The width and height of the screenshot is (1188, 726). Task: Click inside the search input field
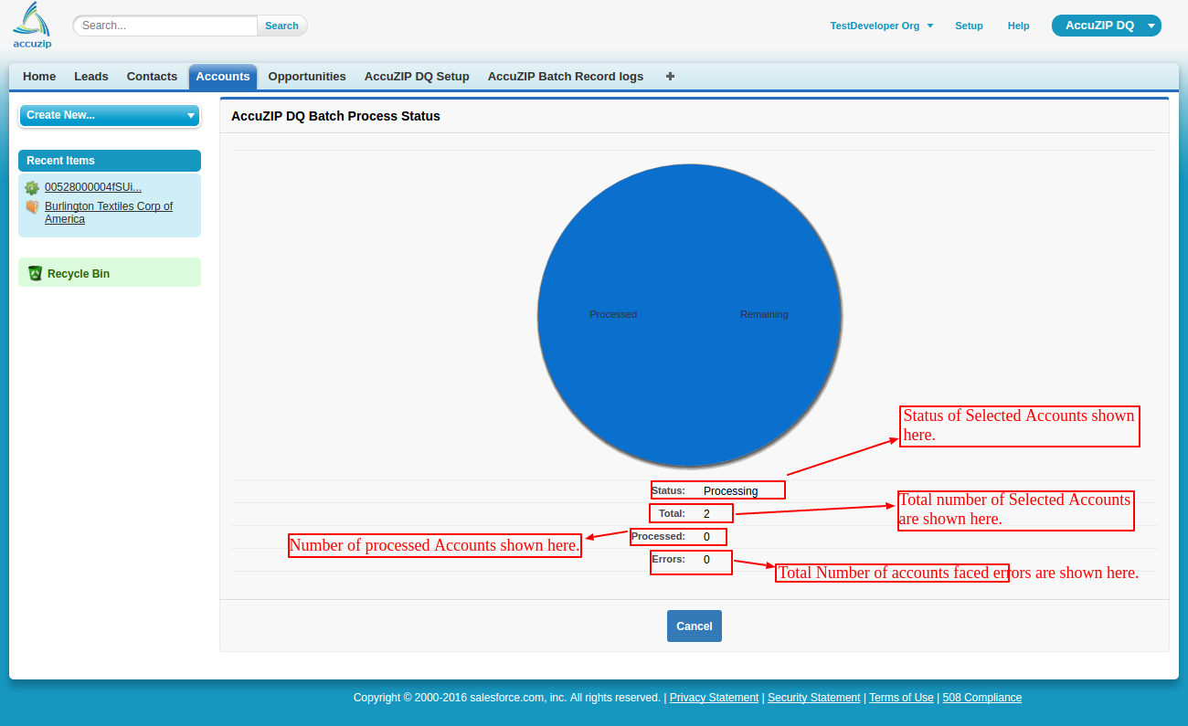pyautogui.click(x=164, y=26)
